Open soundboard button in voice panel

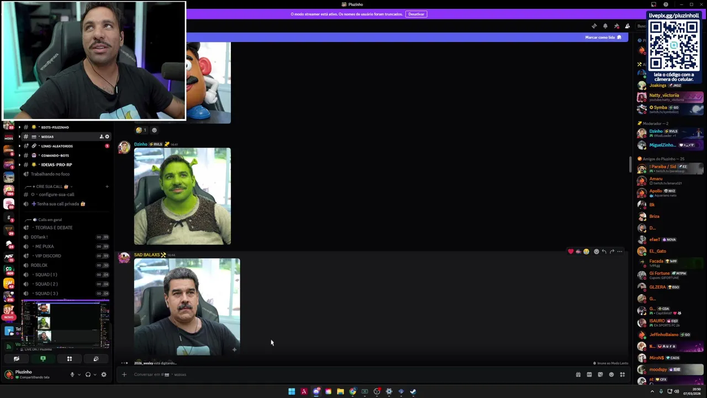pyautogui.click(x=96, y=359)
